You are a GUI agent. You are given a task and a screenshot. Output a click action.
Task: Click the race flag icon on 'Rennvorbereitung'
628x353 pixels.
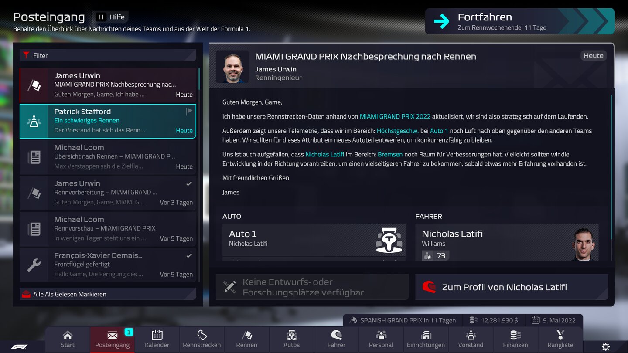click(34, 193)
